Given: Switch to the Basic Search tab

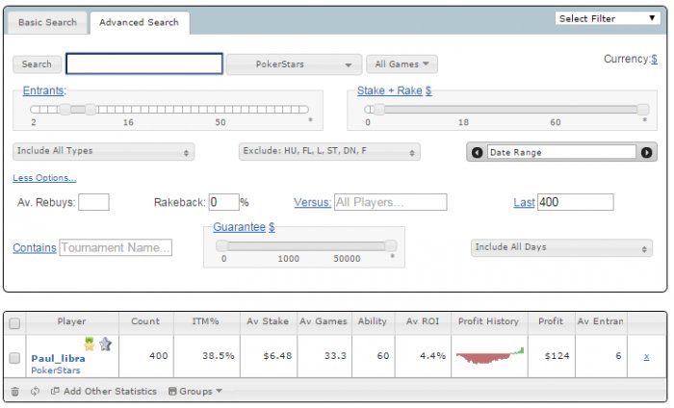Looking at the screenshot, I should coord(46,22).
